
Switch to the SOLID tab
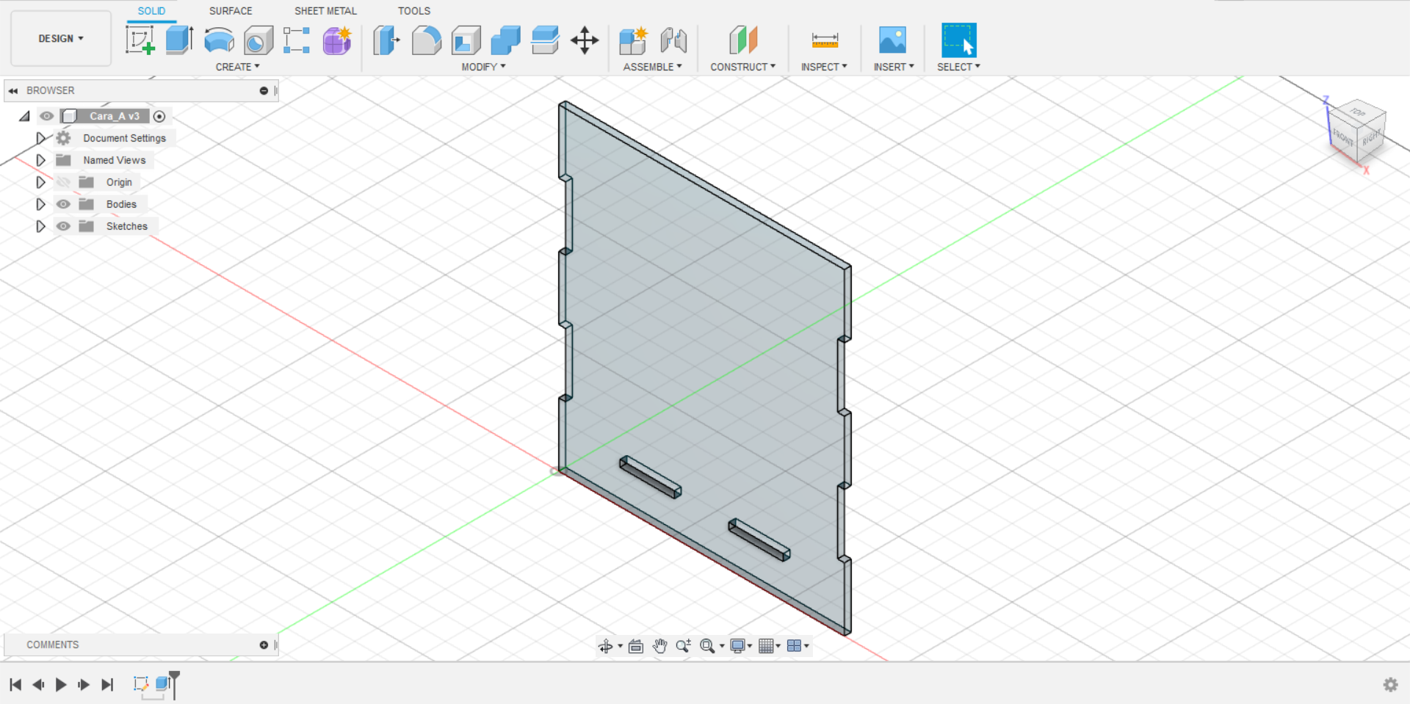151,11
